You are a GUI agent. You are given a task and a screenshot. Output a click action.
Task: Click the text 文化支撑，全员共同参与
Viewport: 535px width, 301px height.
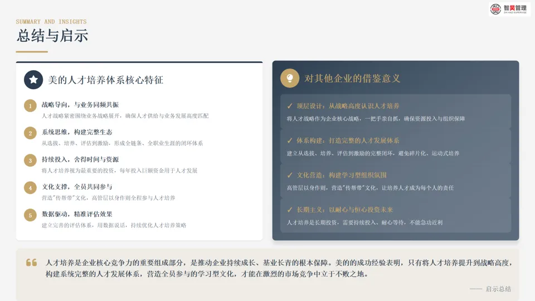click(77, 187)
